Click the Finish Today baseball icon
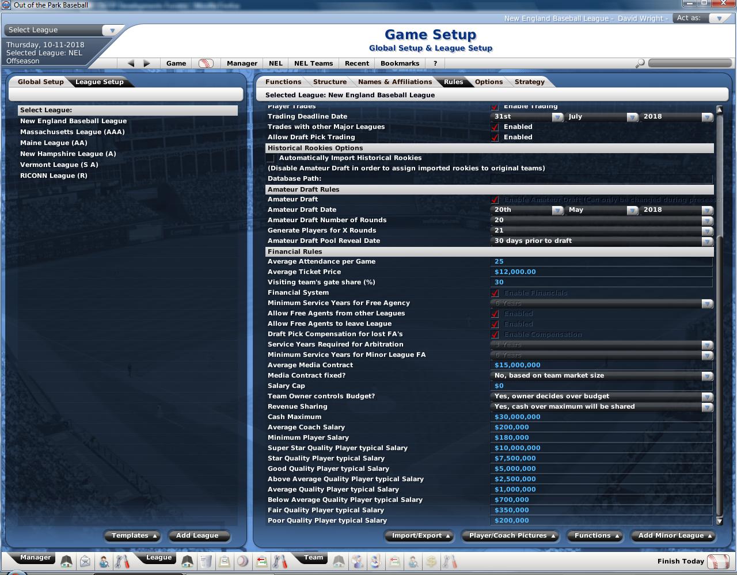Image resolution: width=737 pixels, height=575 pixels. click(x=717, y=561)
